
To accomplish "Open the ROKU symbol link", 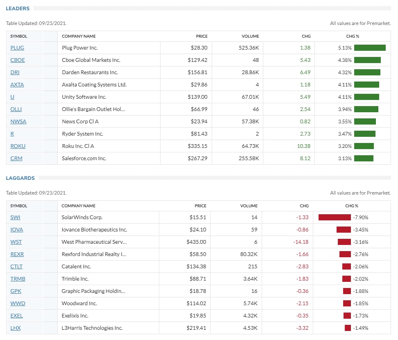I will click(18, 146).
